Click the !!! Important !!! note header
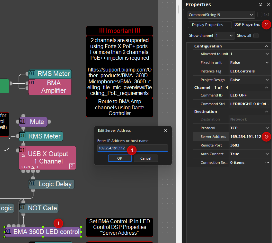The width and height of the screenshot is (272, 243). (119, 31)
